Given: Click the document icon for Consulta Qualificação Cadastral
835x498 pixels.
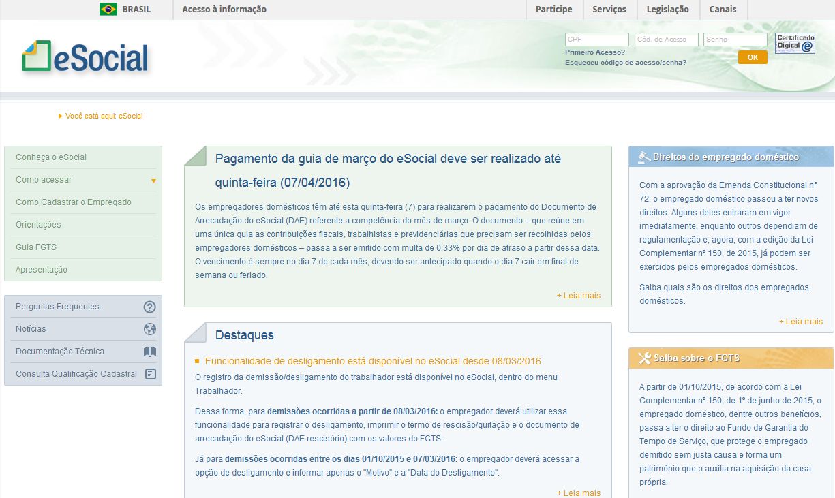Looking at the screenshot, I should tap(149, 373).
